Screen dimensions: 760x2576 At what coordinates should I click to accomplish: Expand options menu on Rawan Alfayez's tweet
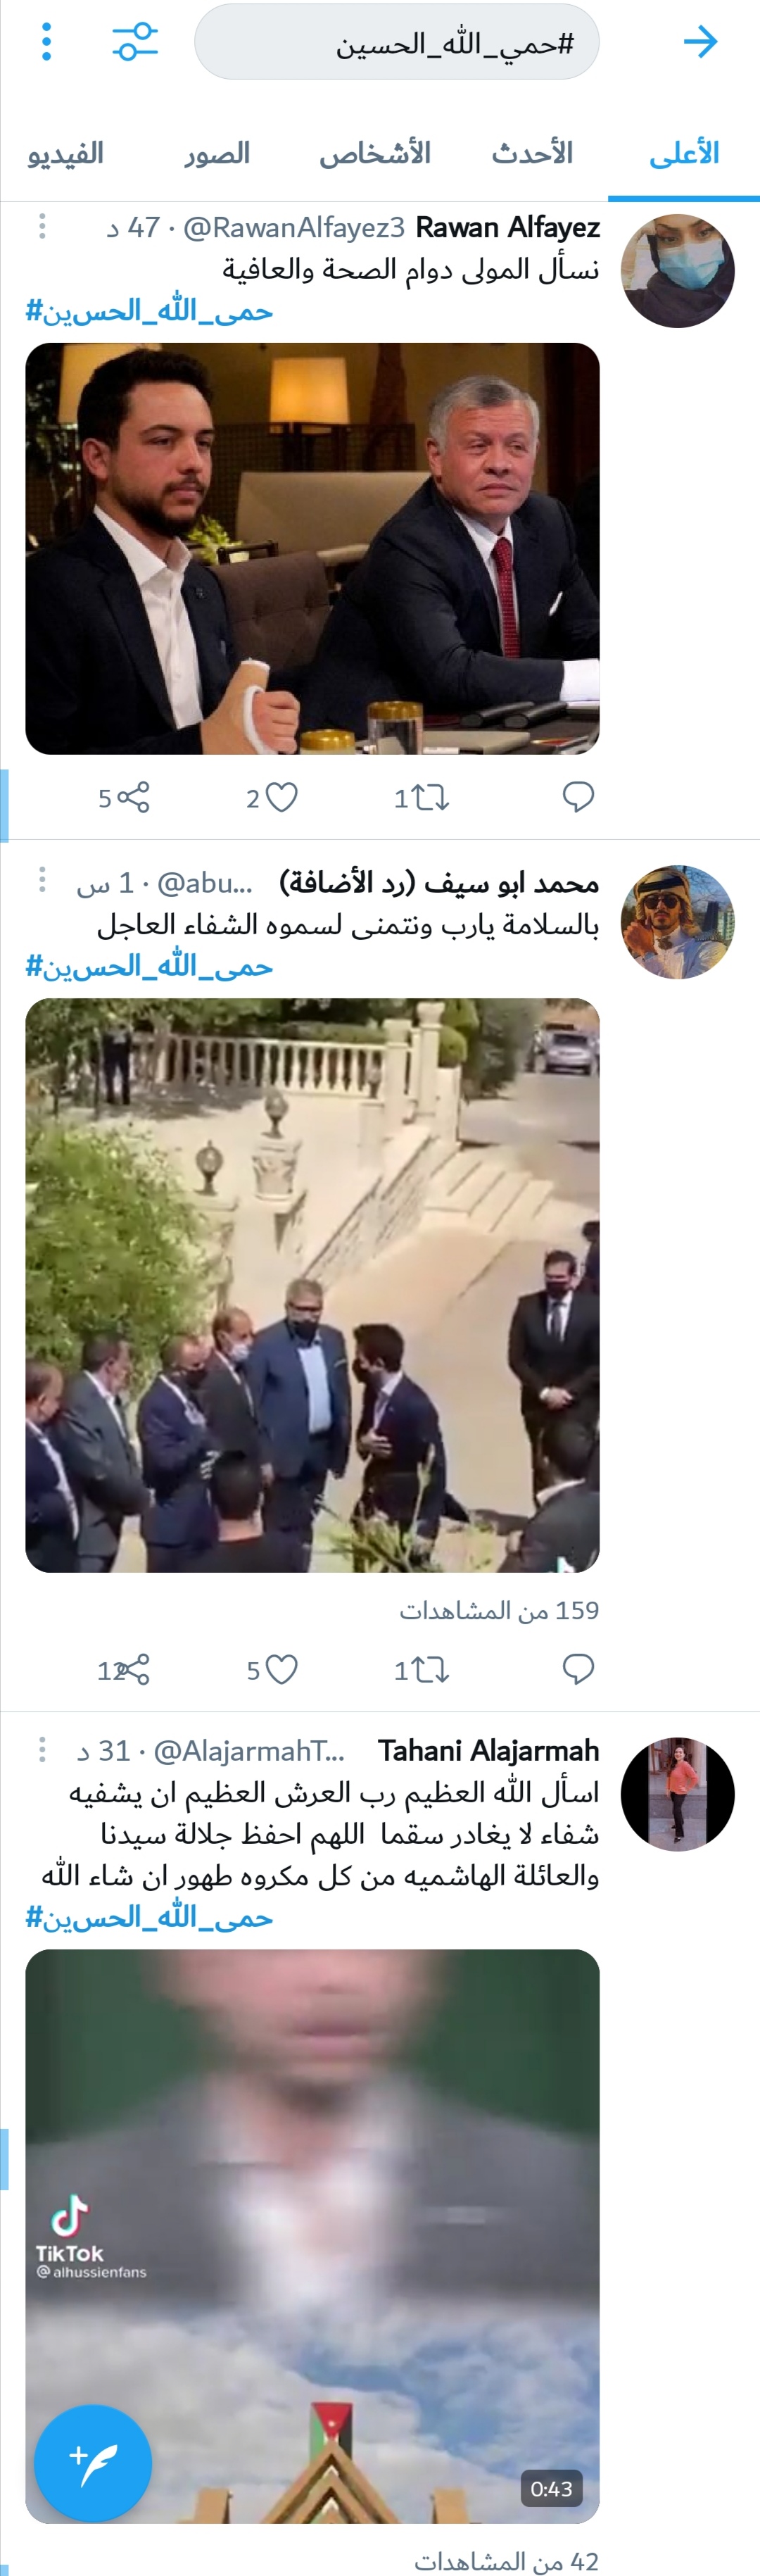(x=42, y=226)
